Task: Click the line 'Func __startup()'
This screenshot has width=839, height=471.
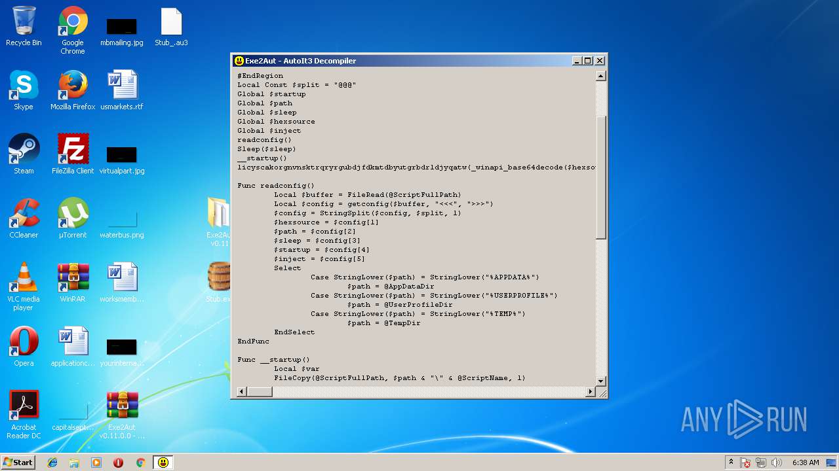Action: click(273, 360)
